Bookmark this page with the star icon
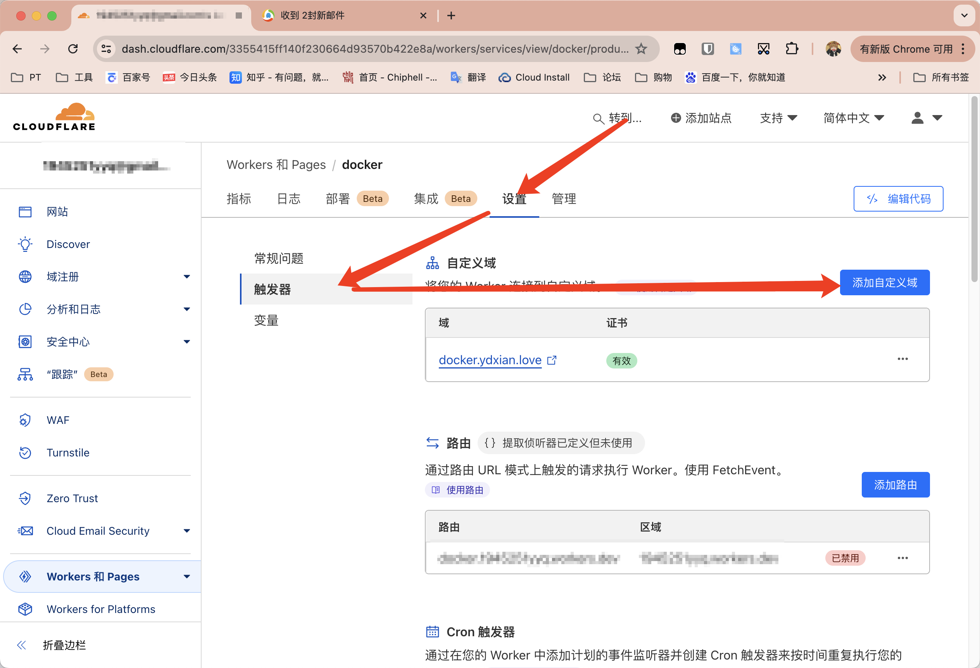Viewport: 980px width, 668px height. tap(641, 49)
